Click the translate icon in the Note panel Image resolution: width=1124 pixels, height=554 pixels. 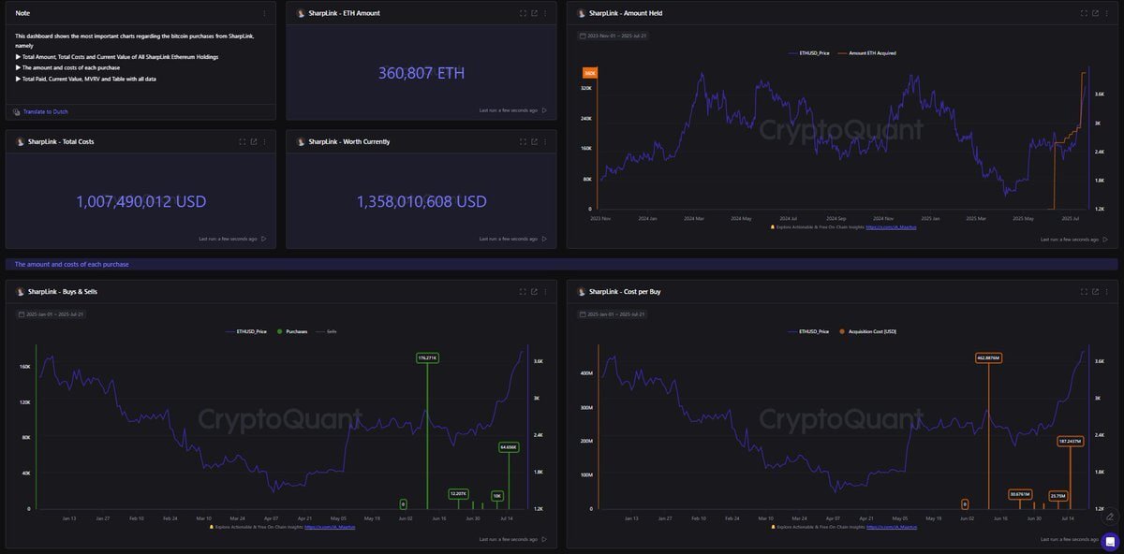(x=17, y=111)
